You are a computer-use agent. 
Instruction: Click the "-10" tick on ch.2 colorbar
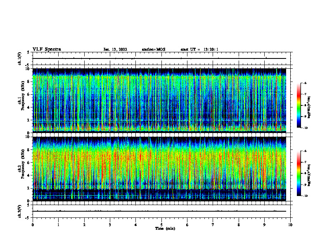[x=305, y=196]
